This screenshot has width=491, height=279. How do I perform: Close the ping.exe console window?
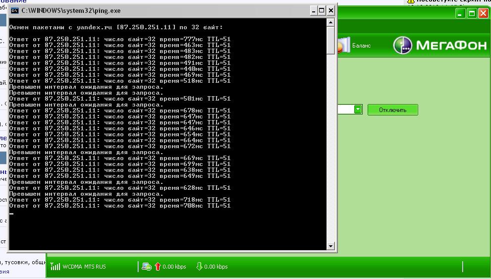coord(330,10)
